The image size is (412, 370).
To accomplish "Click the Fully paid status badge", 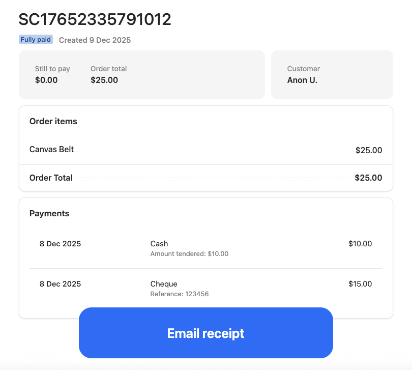I will point(36,39).
